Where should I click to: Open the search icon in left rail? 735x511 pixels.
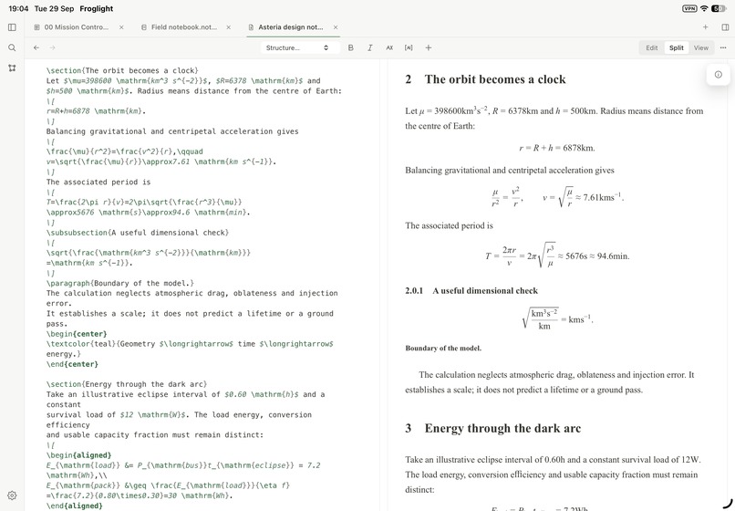12,47
